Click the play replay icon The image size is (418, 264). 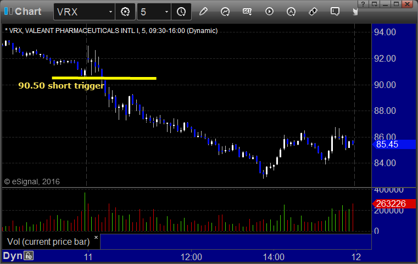(269, 12)
